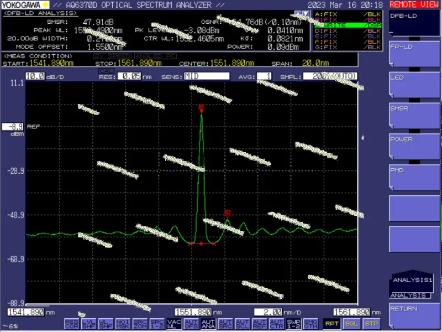The image size is (442, 332).
Task: Click the nm/D wavelength scale field
Action: pyautogui.click(x=268, y=312)
